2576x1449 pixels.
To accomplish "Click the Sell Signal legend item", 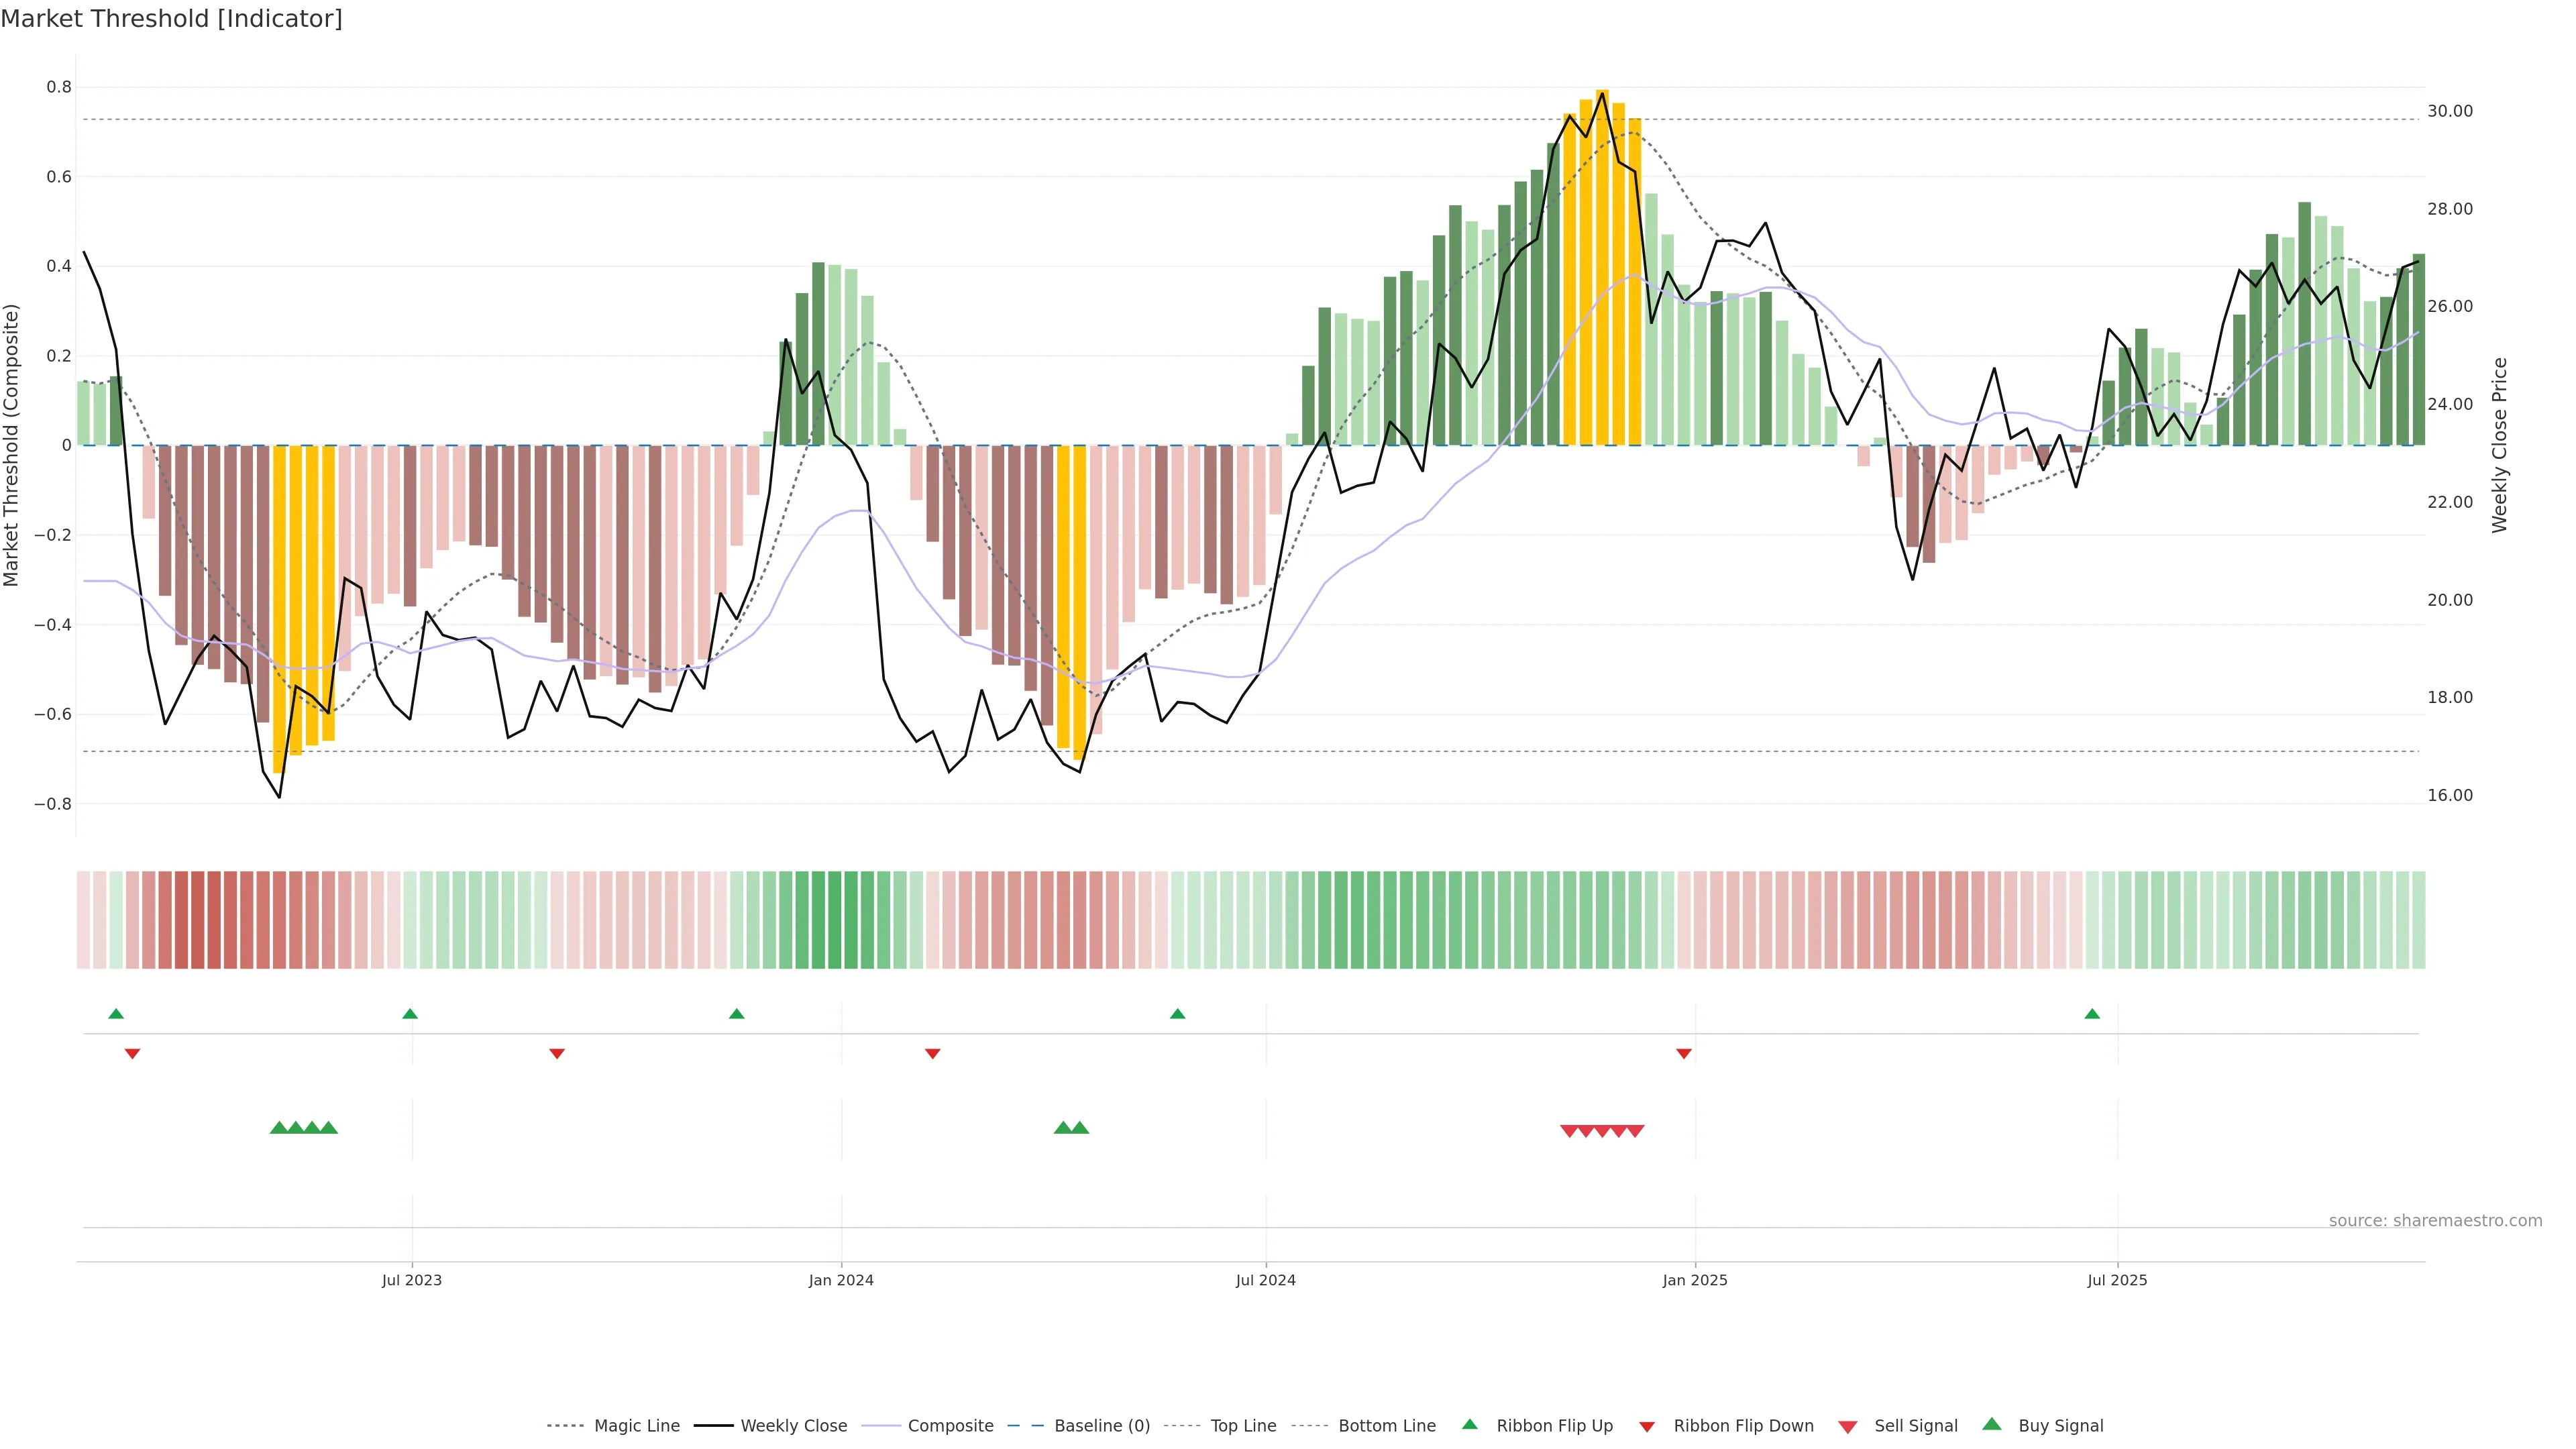I will (1915, 1426).
